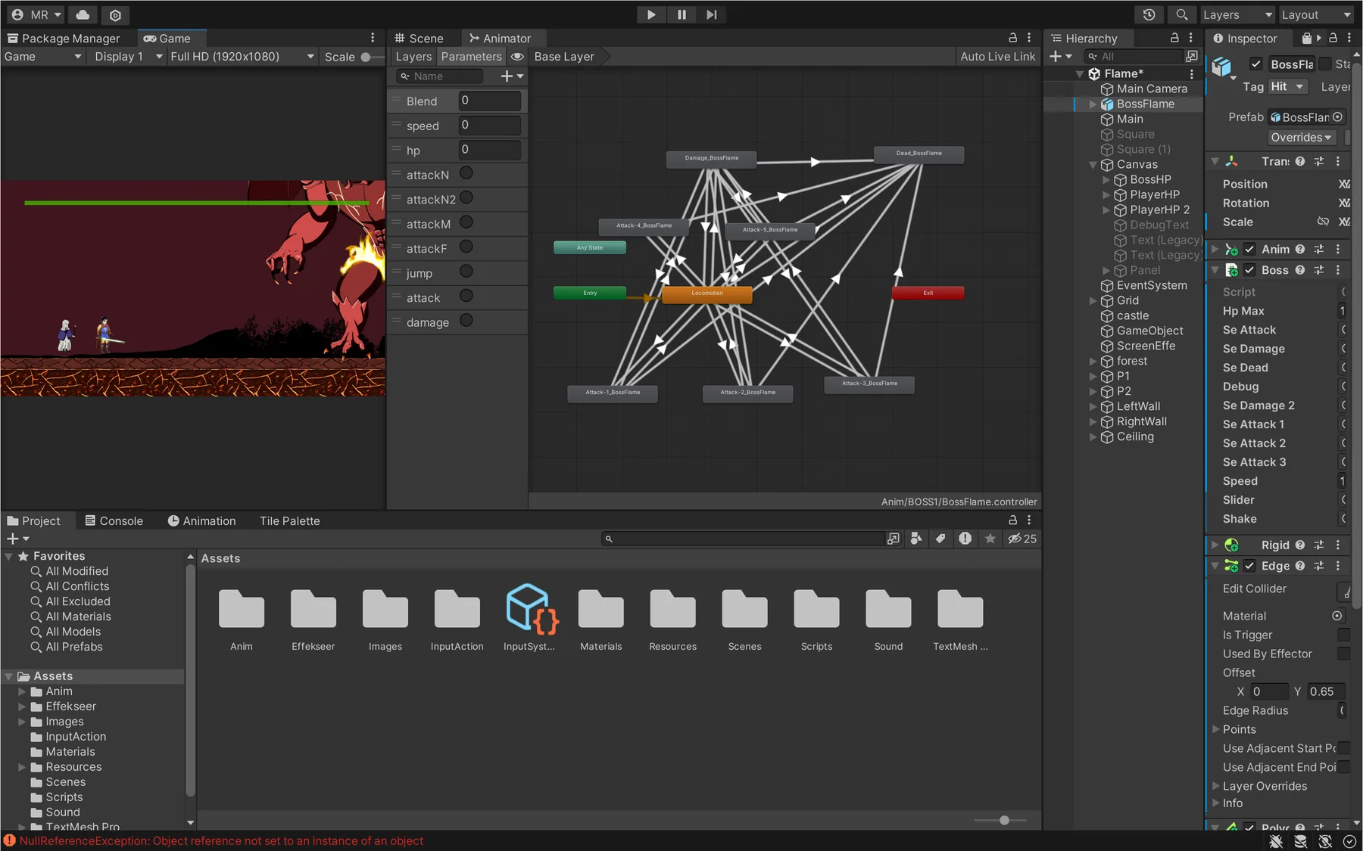Image resolution: width=1363 pixels, height=851 pixels.
Task: Open the Tile Palette tab
Action: pyautogui.click(x=289, y=520)
